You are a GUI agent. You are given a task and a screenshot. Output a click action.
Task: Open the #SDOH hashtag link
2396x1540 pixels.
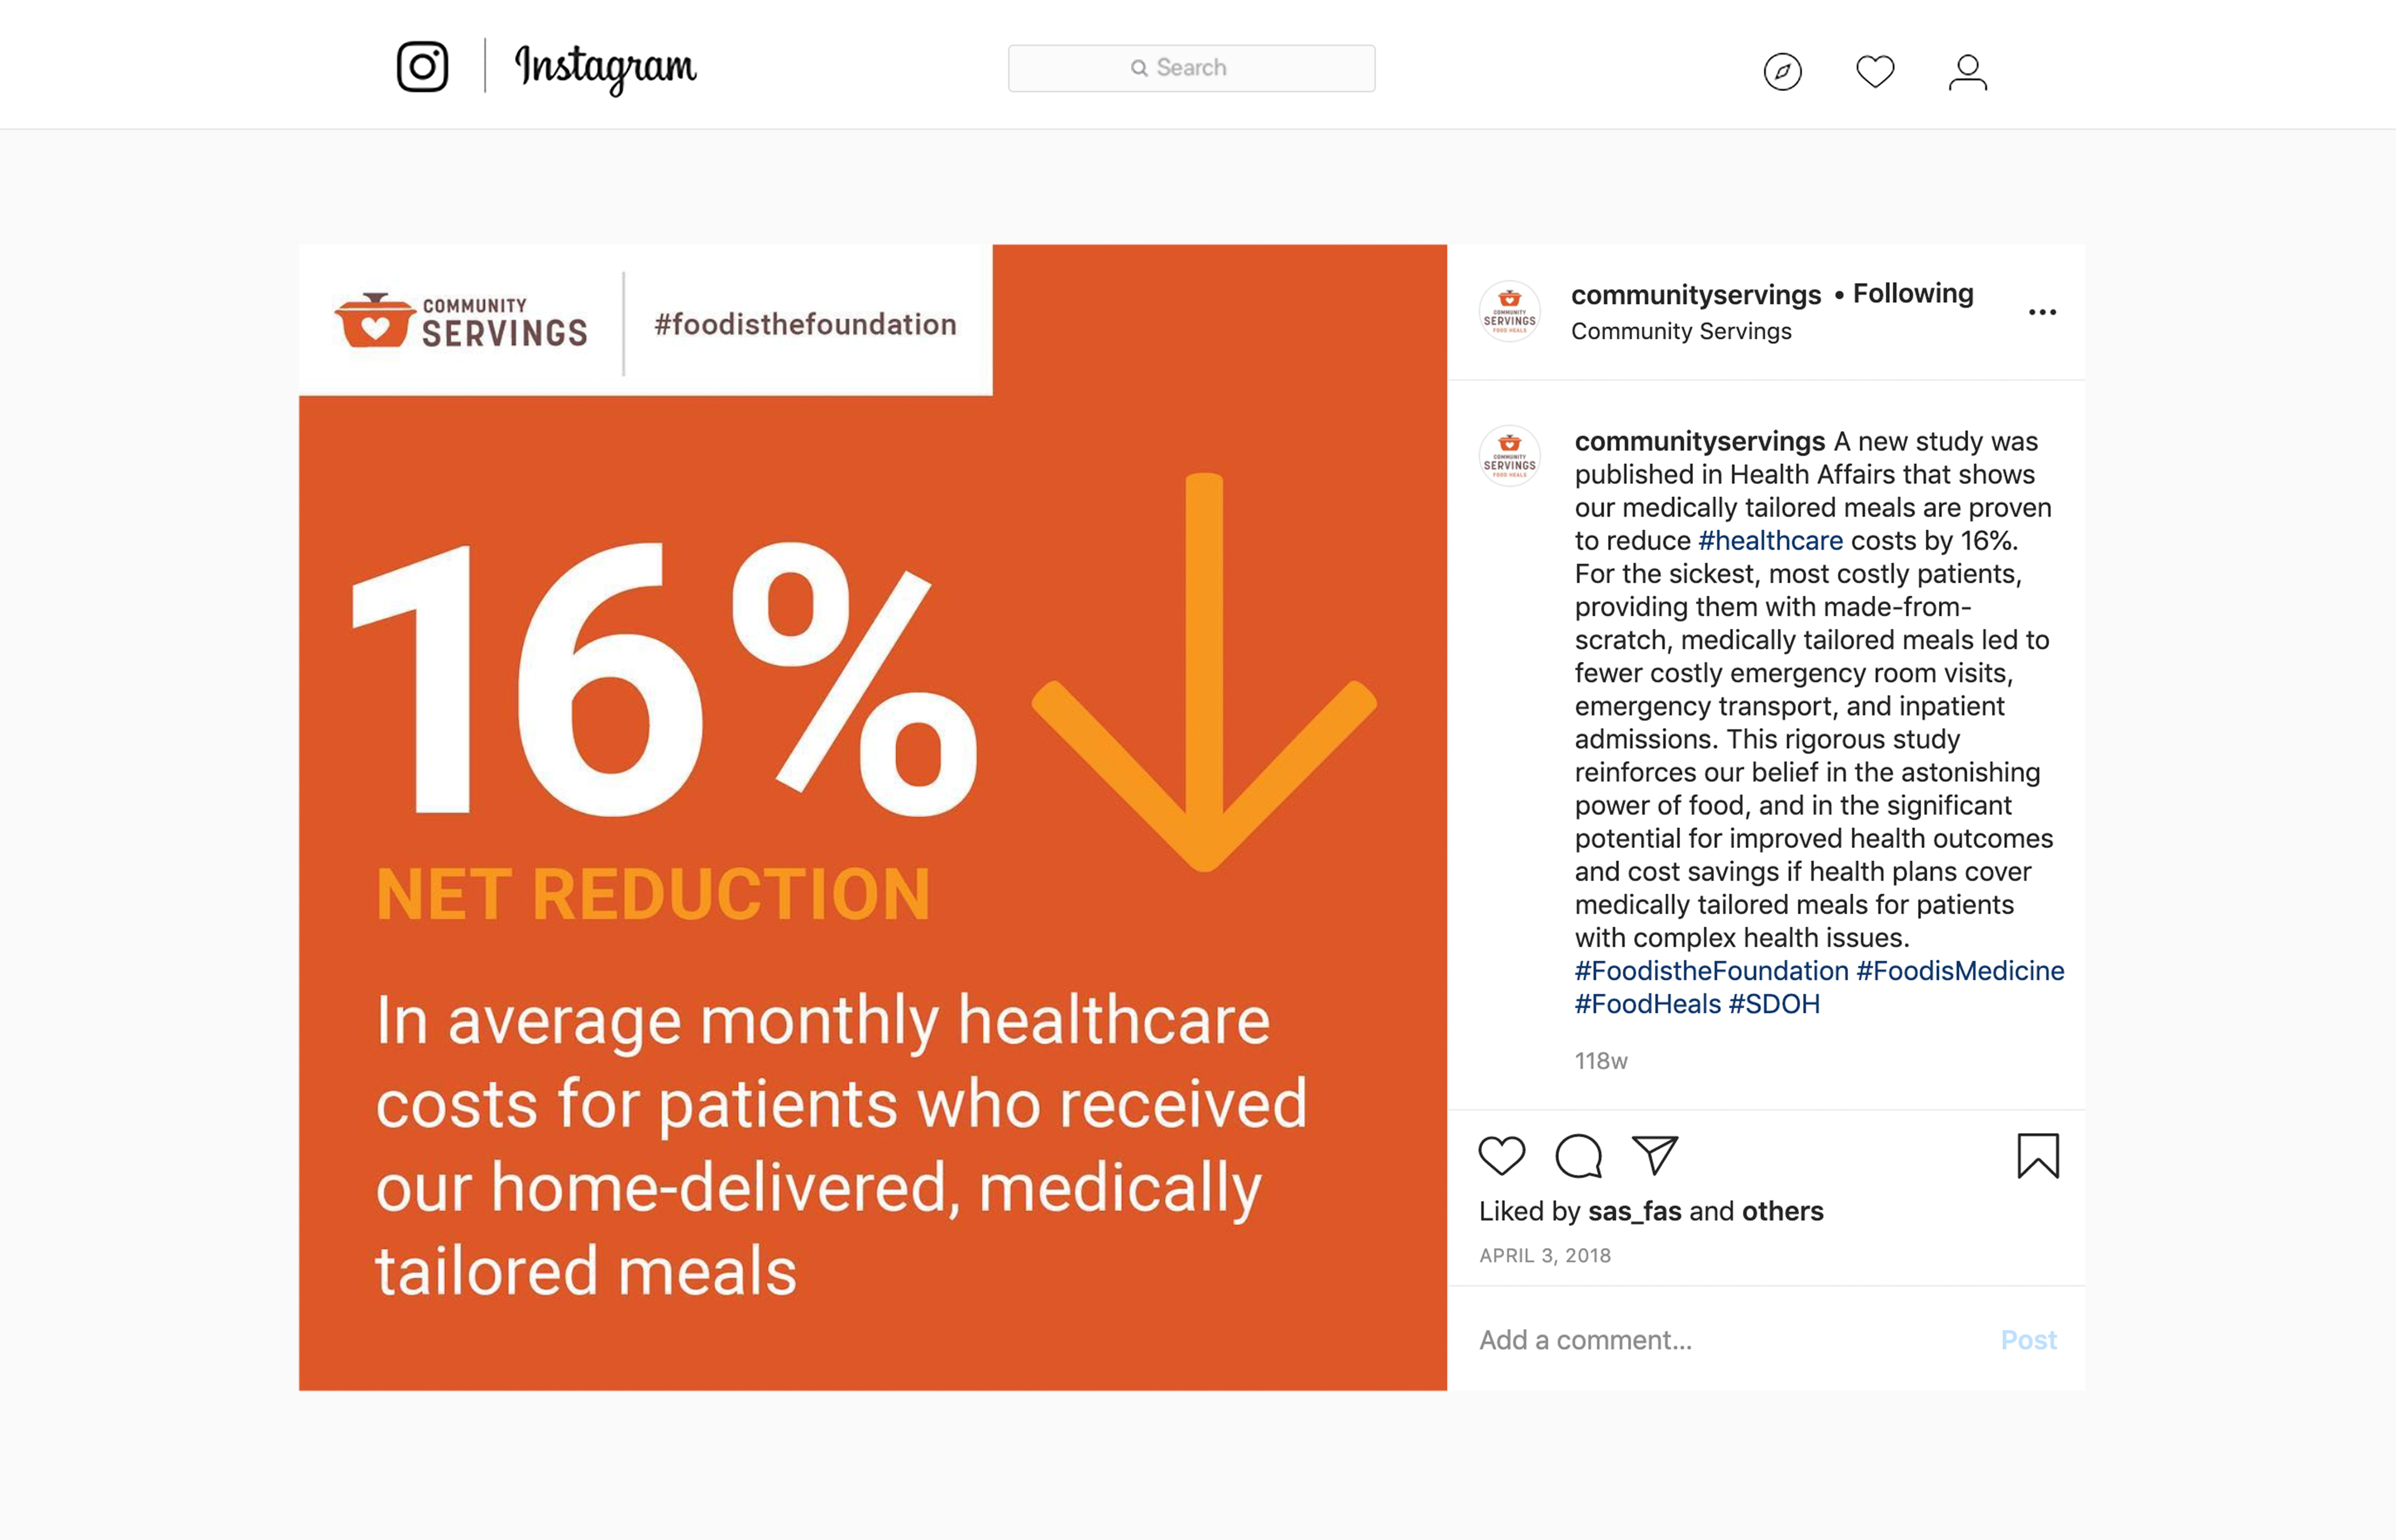tap(1774, 1004)
